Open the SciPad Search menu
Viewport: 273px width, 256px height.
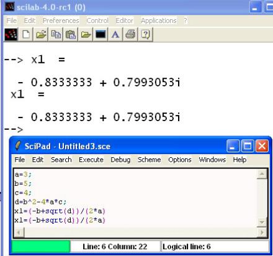61,160
